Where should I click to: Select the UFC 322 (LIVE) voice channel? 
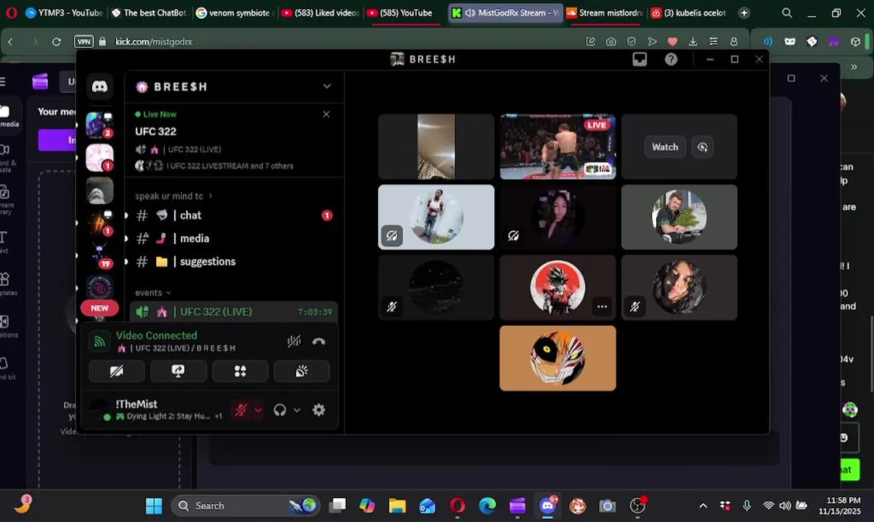coord(234,312)
